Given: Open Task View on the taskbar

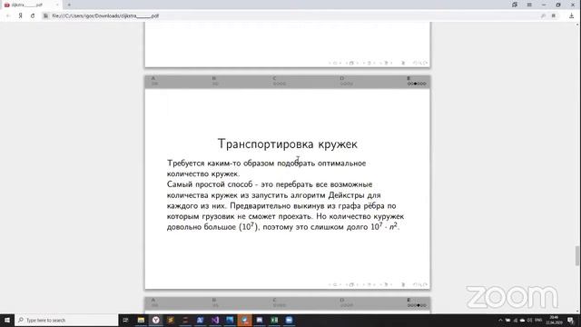Looking at the screenshot, I should coord(125,320).
